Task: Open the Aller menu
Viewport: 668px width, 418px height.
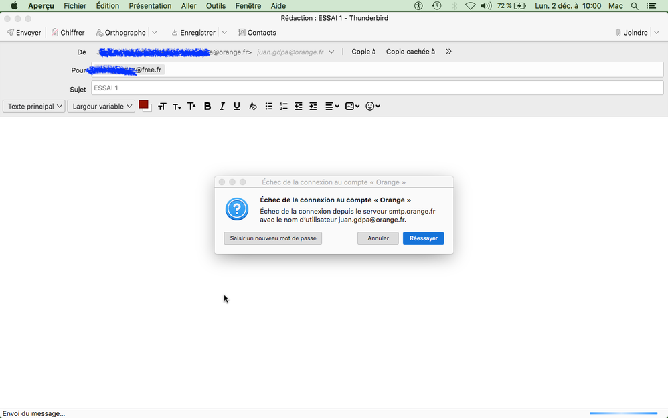Action: pyautogui.click(x=189, y=6)
